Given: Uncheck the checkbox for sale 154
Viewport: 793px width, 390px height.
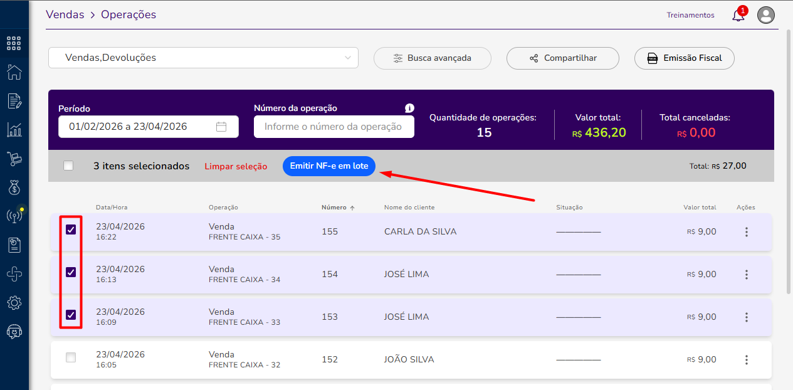Looking at the screenshot, I should (71, 272).
